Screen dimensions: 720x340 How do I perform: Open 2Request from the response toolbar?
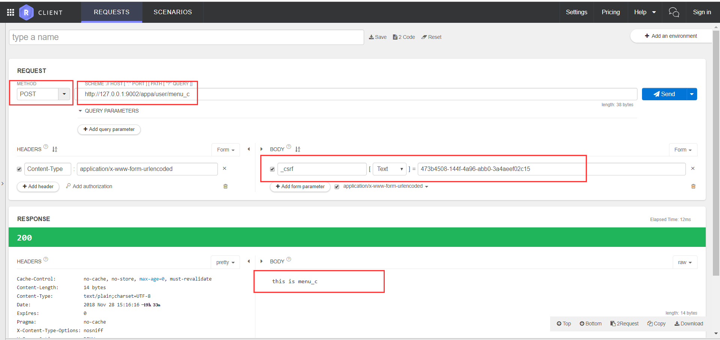click(x=624, y=323)
